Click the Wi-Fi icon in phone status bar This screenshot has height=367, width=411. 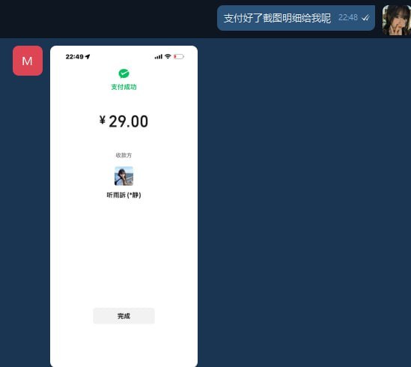tap(168, 56)
